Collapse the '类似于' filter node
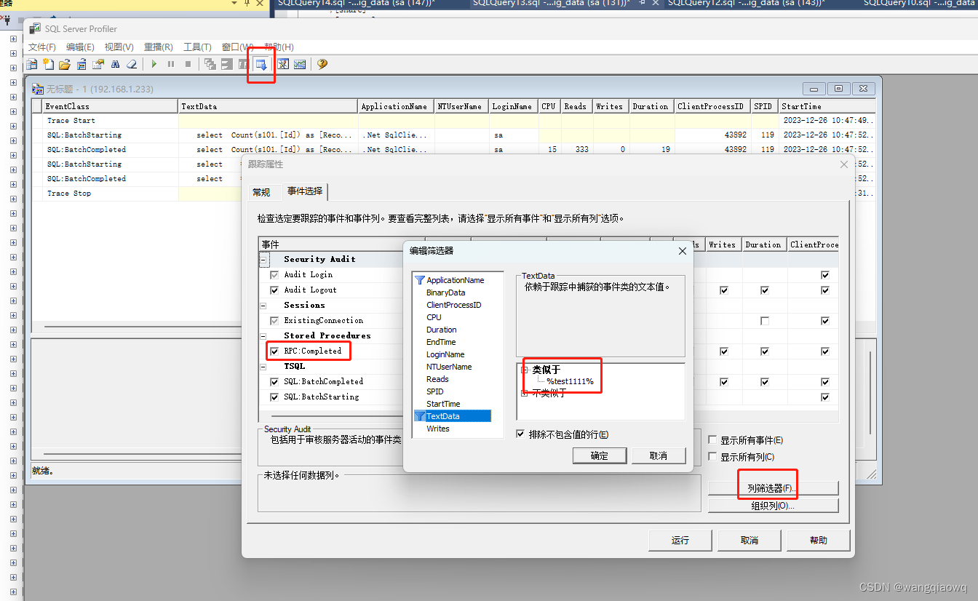 (525, 370)
